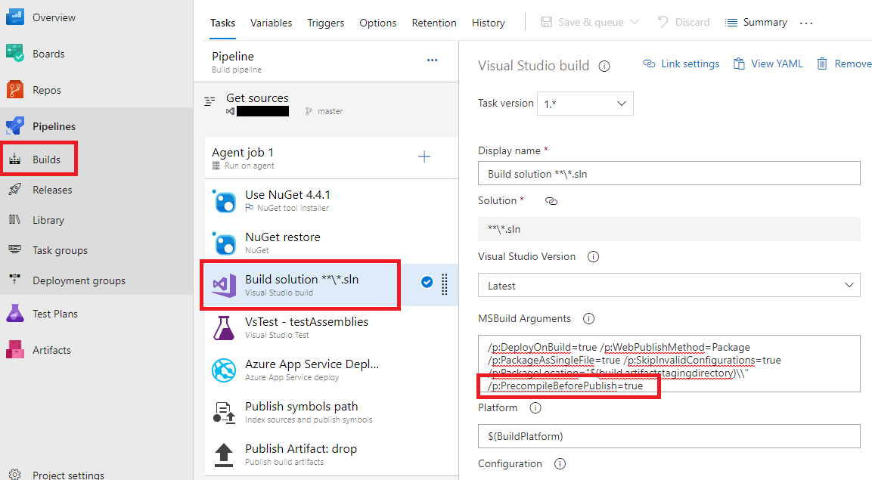
Task: Switch to the Variables tab
Action: pyautogui.click(x=271, y=23)
